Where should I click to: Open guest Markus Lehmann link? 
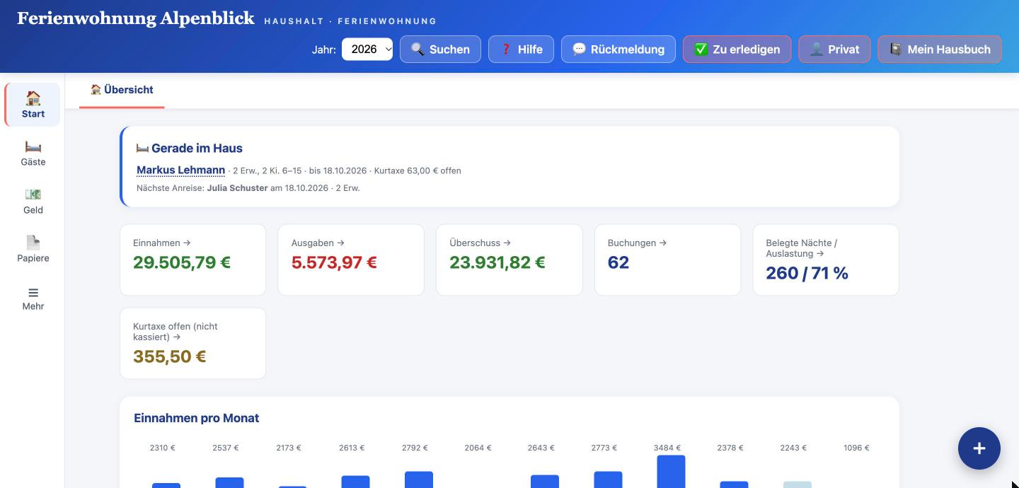(x=180, y=170)
